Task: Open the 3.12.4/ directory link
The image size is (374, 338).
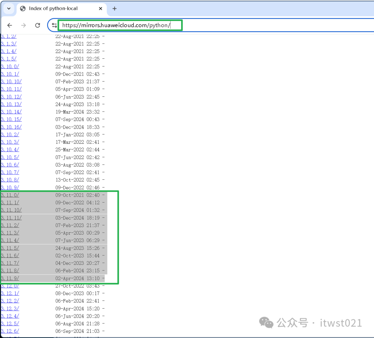Action: point(10,316)
